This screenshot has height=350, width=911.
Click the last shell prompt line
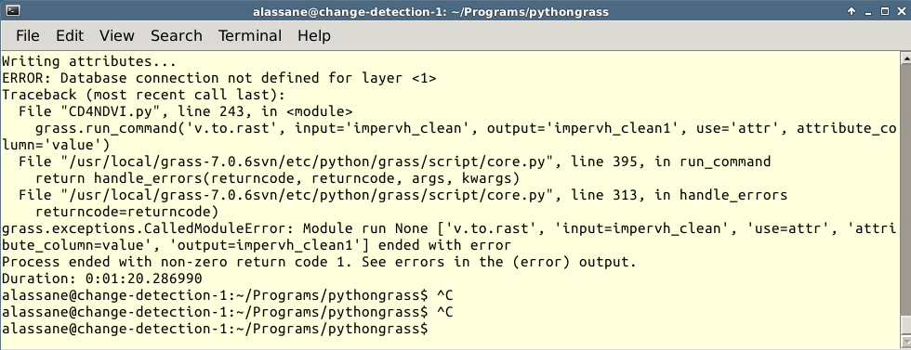click(x=215, y=329)
